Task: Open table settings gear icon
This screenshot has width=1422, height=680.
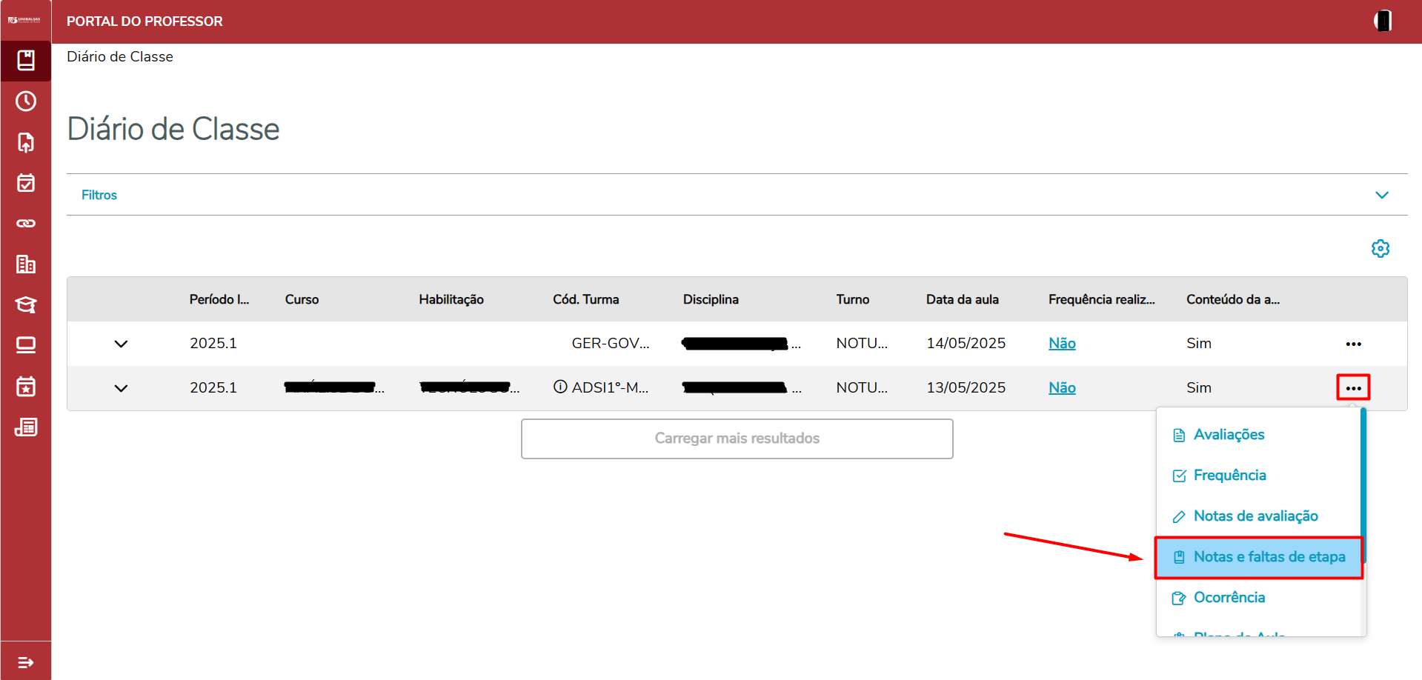Action: pyautogui.click(x=1380, y=249)
